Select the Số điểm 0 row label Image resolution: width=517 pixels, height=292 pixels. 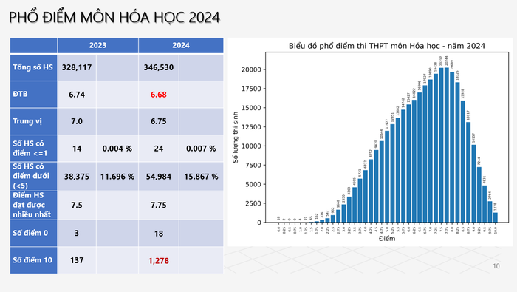[33, 233]
